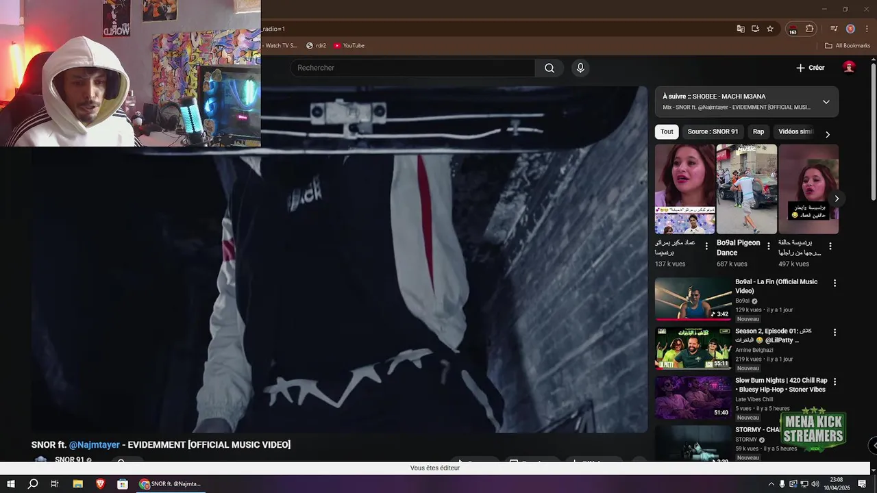Open the Créer menu
Image resolution: width=877 pixels, height=493 pixels.
(811, 68)
